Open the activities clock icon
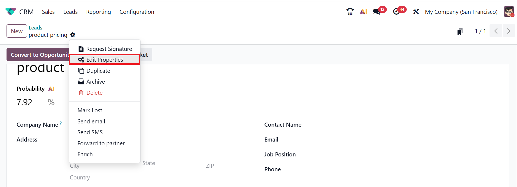This screenshot has height=187, width=517. tap(396, 12)
